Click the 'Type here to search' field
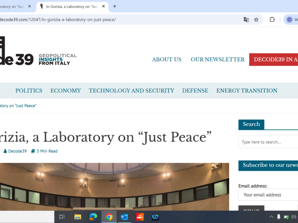The height and width of the screenshot is (223, 298). tap(268, 142)
